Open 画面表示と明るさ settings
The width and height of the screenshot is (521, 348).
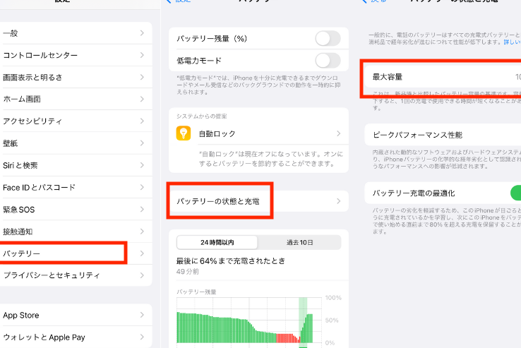pos(71,77)
